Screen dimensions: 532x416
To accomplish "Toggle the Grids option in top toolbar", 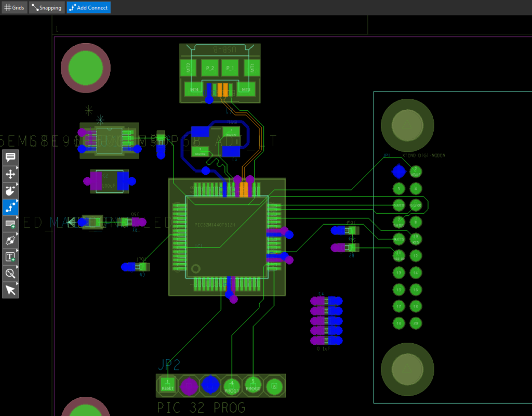I will click(x=14, y=7).
